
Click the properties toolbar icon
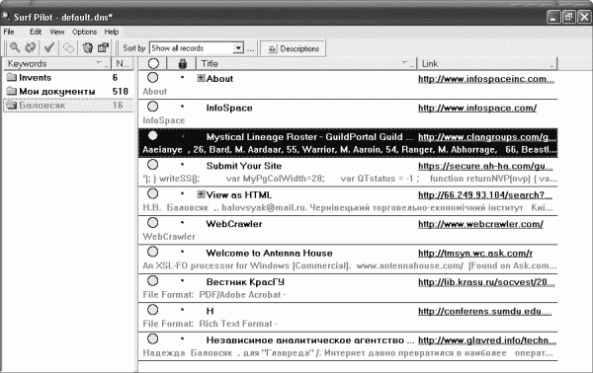(103, 48)
